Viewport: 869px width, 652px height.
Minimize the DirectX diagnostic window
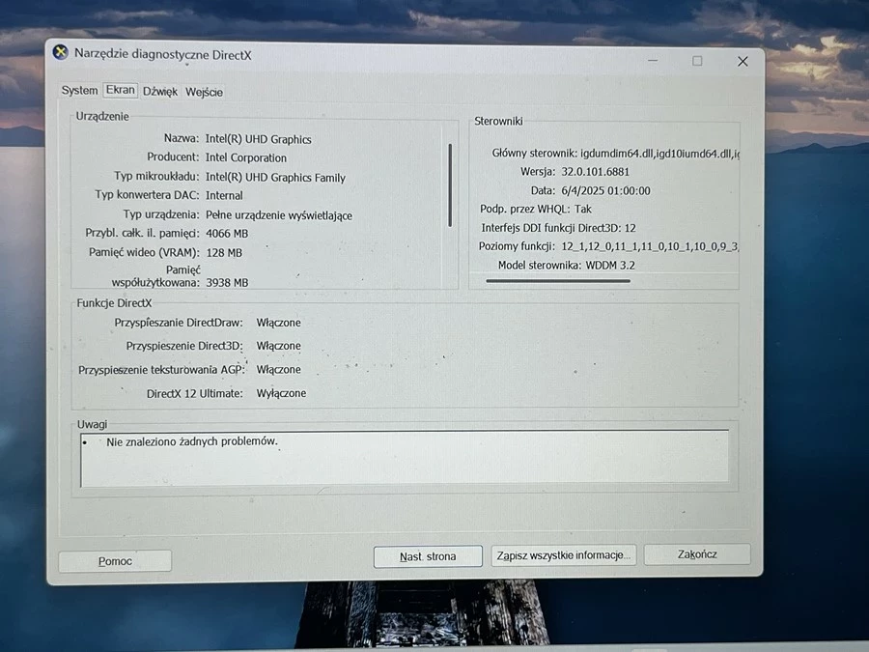click(x=652, y=61)
